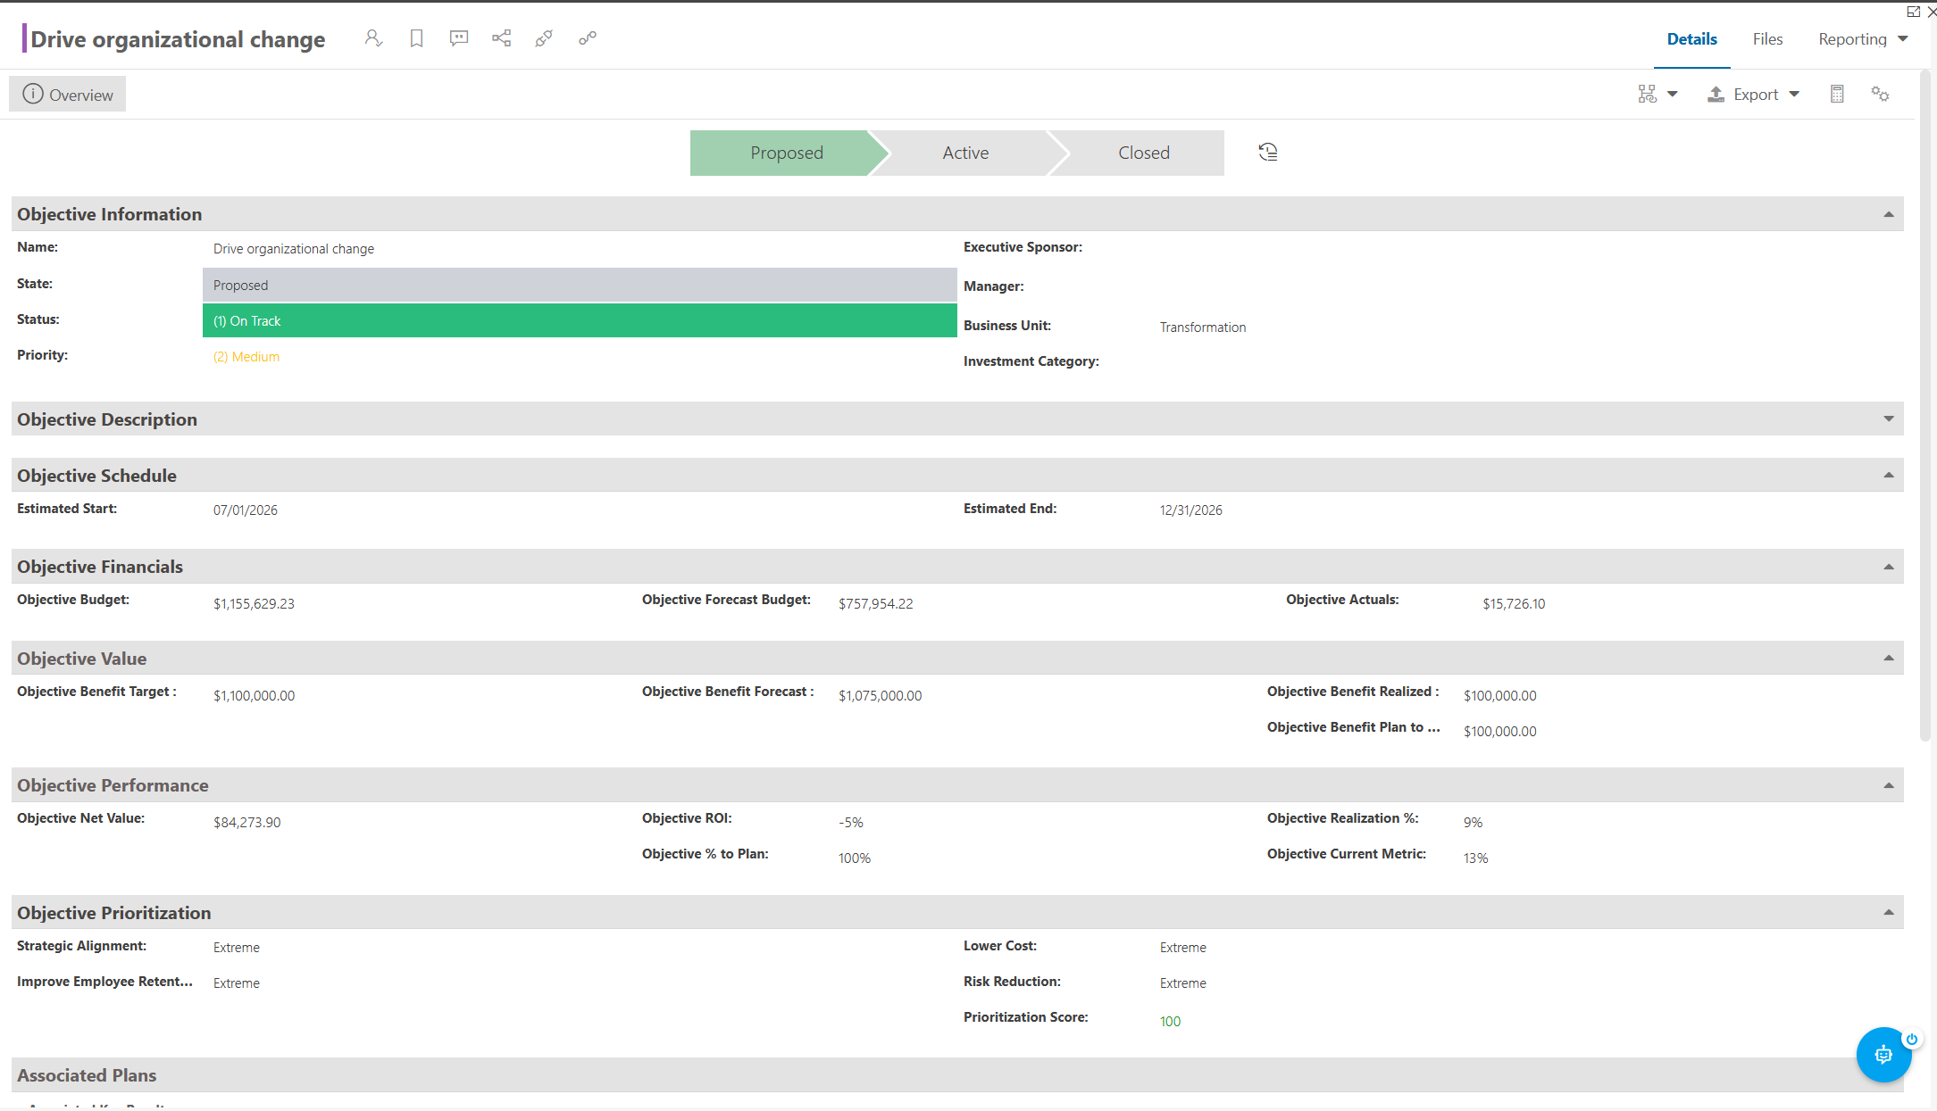The image size is (1937, 1111).
Task: Click the bookmark icon beside the title
Action: pyautogui.click(x=416, y=38)
